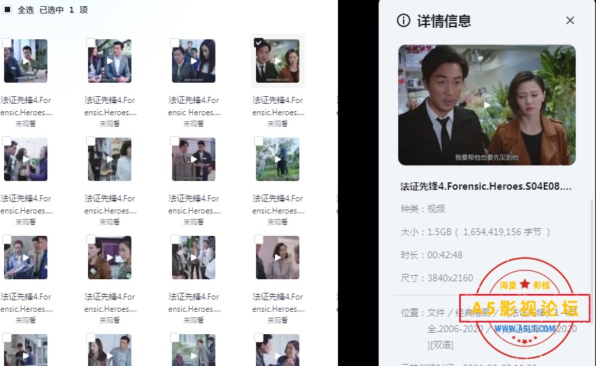Click the 大小：1.5GB size detail line
This screenshot has width=596, height=366.
(475, 232)
